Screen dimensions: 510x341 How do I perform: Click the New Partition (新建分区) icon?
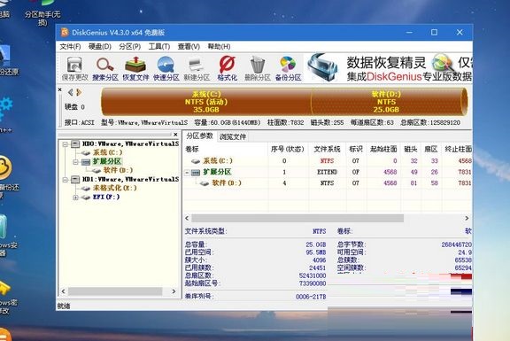pyautogui.click(x=197, y=68)
